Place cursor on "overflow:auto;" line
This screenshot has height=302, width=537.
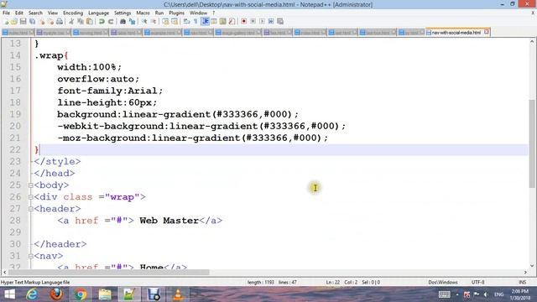(x=98, y=79)
